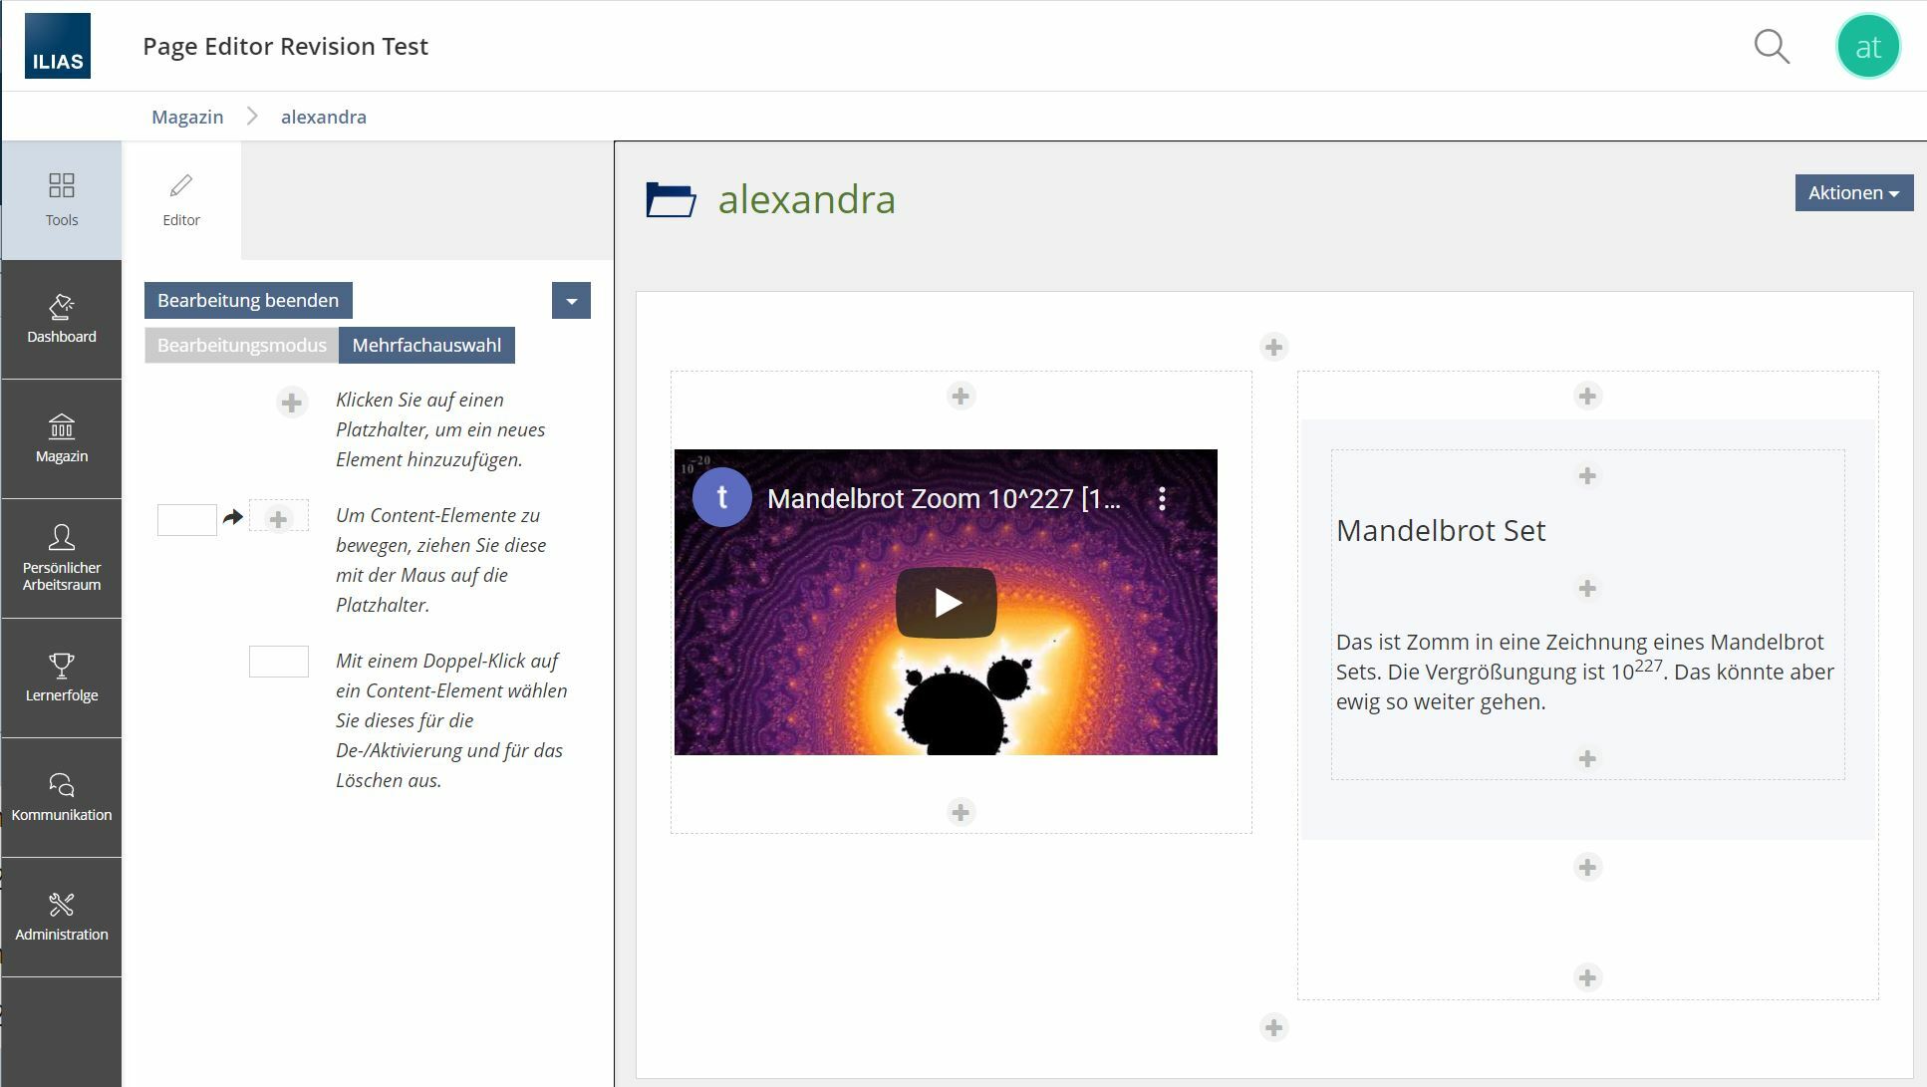Open the Administration tools section
The width and height of the screenshot is (1927, 1087).
tap(61, 917)
